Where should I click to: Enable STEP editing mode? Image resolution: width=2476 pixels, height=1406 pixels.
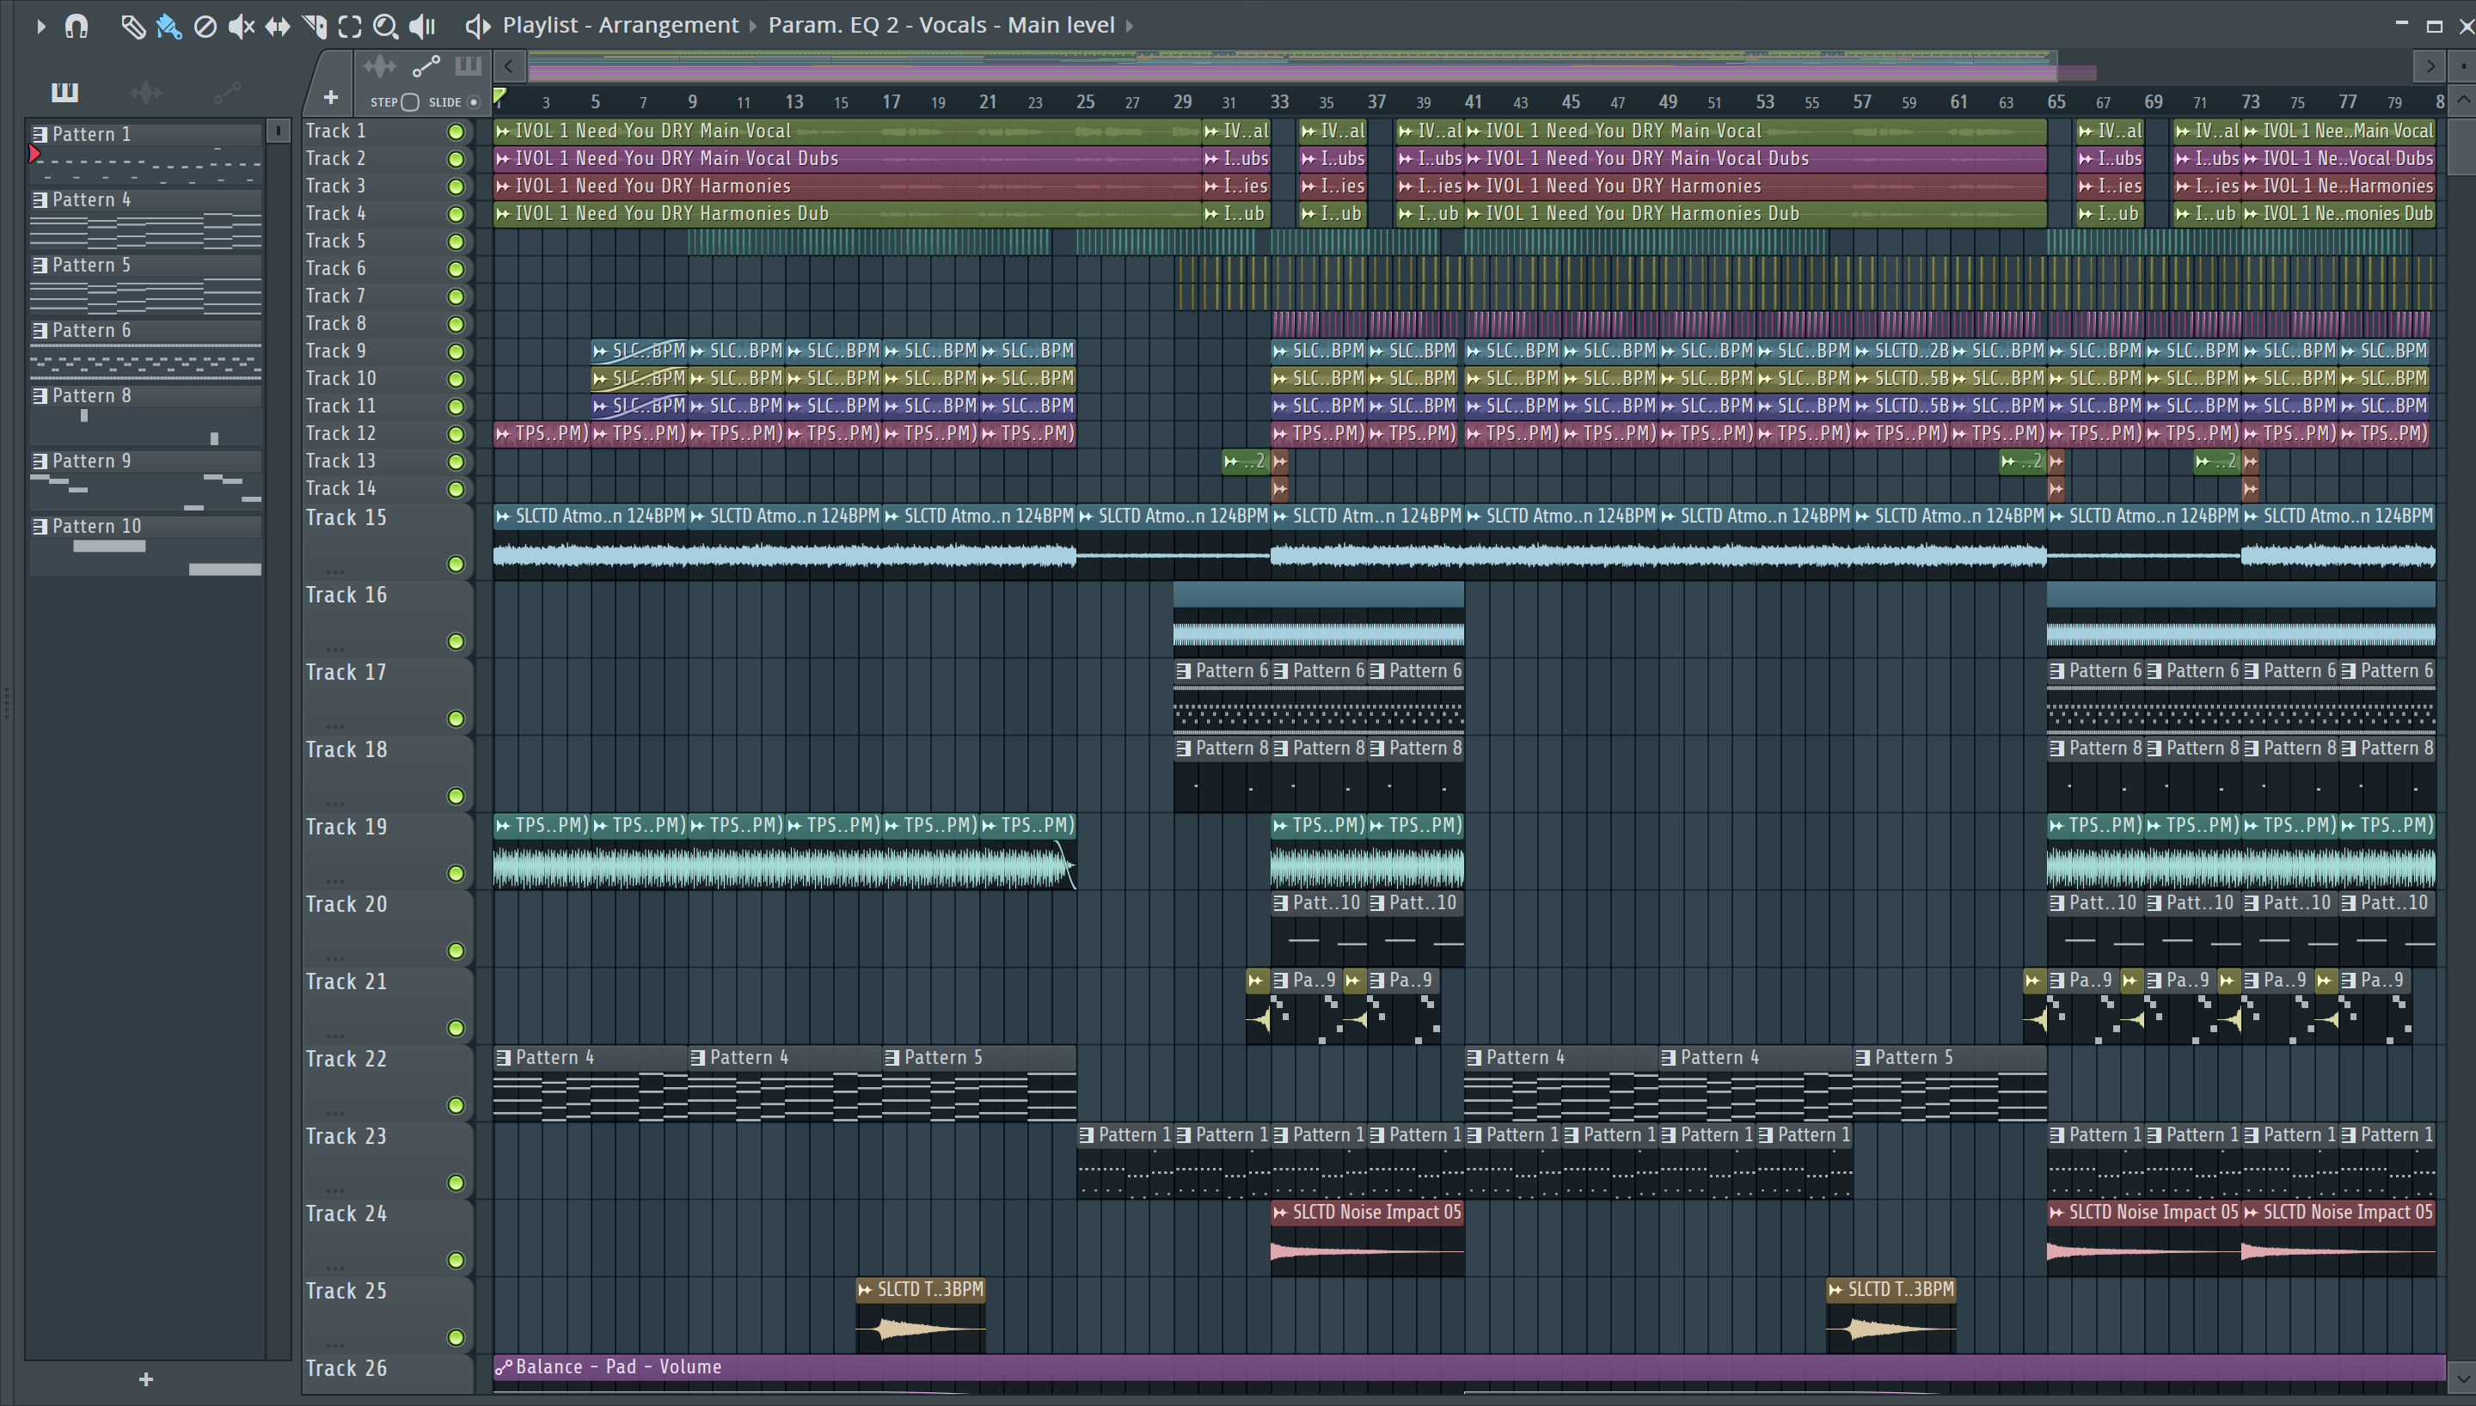click(x=409, y=102)
